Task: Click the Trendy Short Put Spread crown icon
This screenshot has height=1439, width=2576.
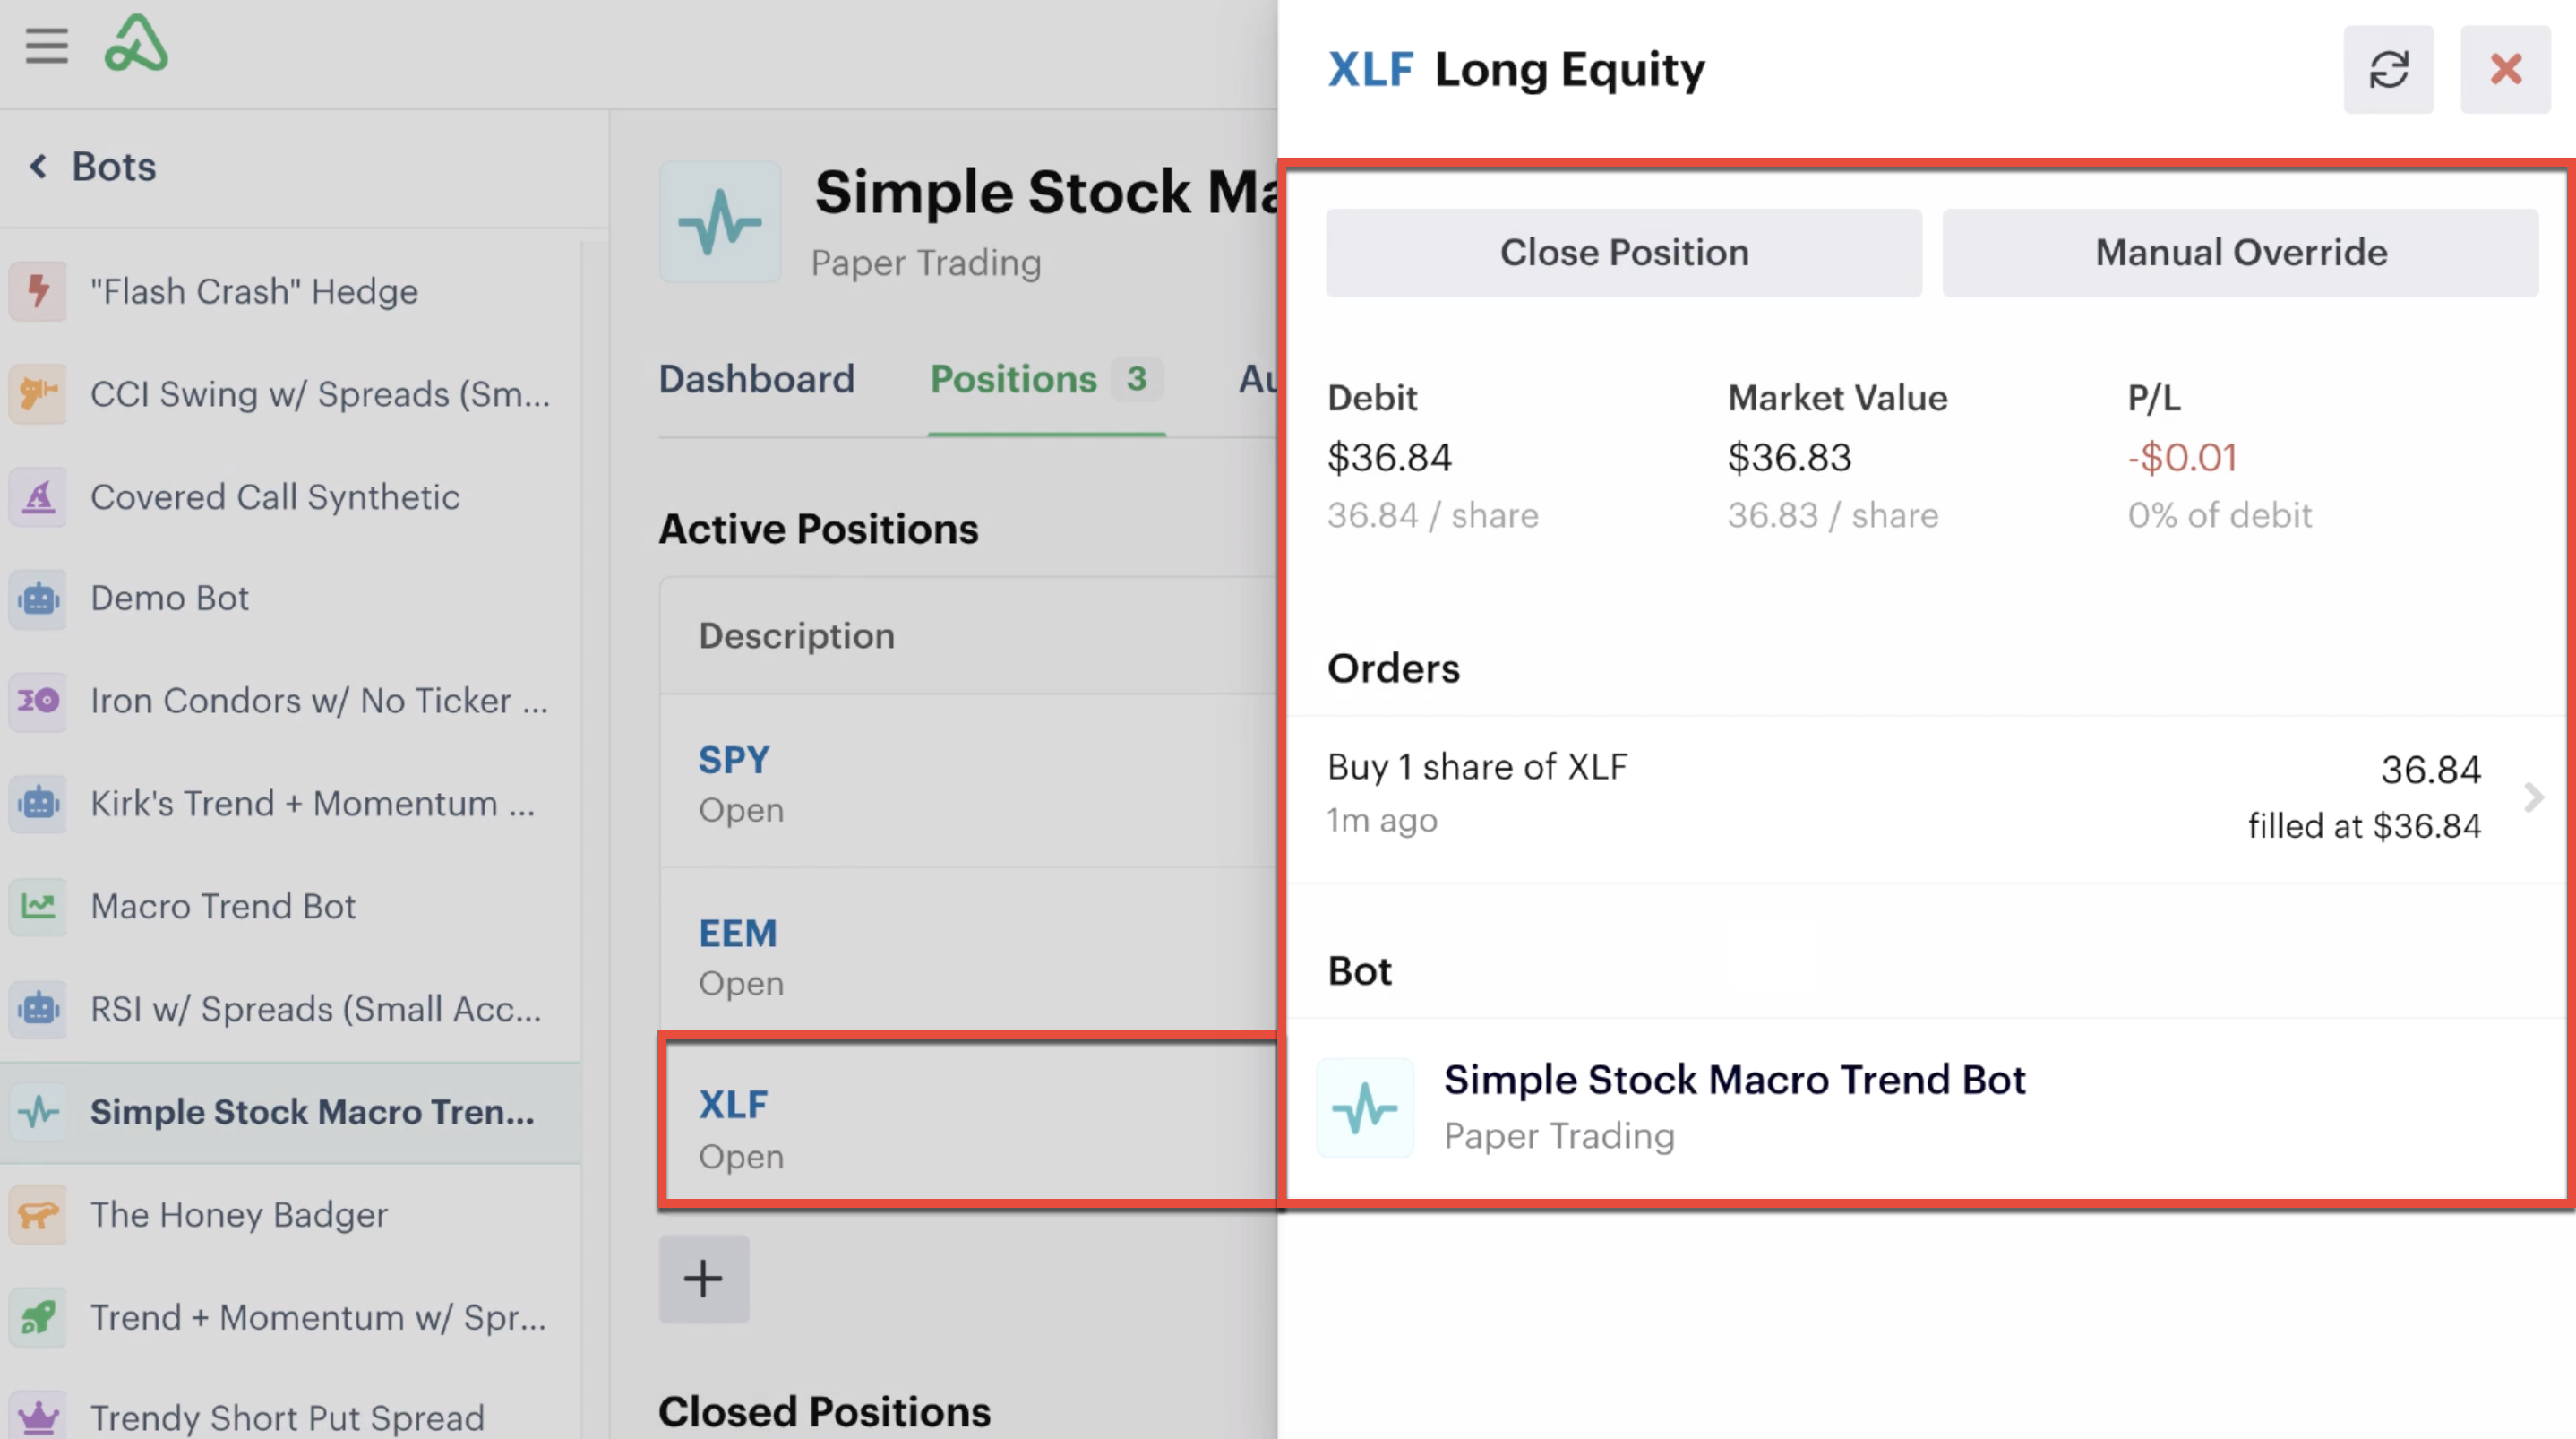Action: [x=38, y=1417]
